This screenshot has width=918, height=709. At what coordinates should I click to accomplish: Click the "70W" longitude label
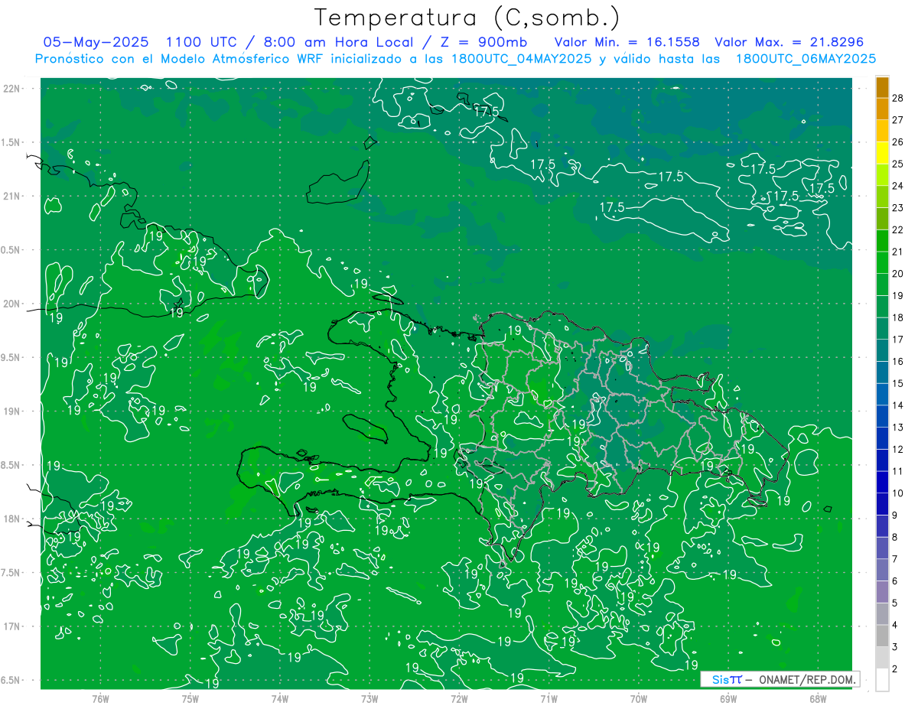click(639, 699)
